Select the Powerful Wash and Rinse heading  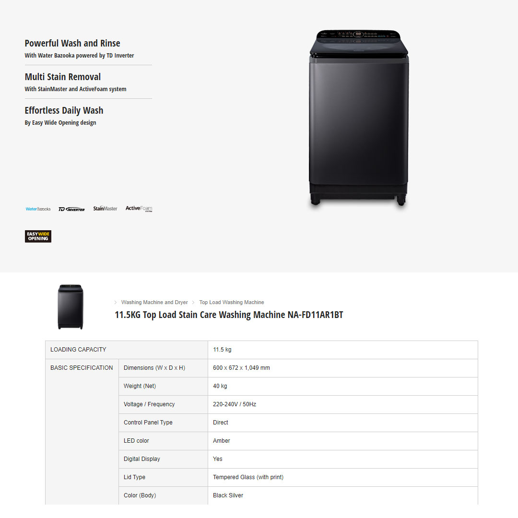click(x=72, y=44)
